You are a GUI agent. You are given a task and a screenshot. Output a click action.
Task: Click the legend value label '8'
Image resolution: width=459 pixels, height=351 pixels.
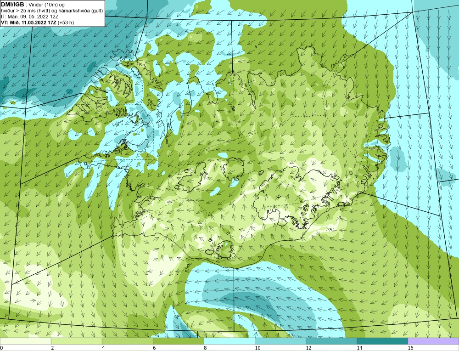tap(205, 348)
